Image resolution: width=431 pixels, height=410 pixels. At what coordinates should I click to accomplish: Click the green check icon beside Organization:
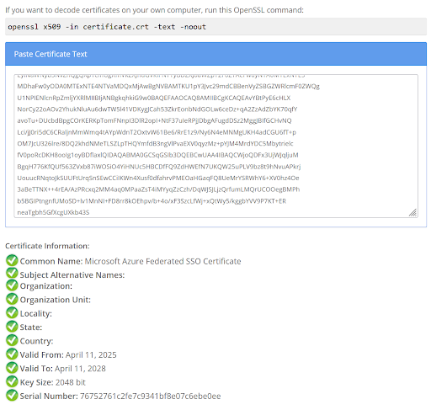12,285
